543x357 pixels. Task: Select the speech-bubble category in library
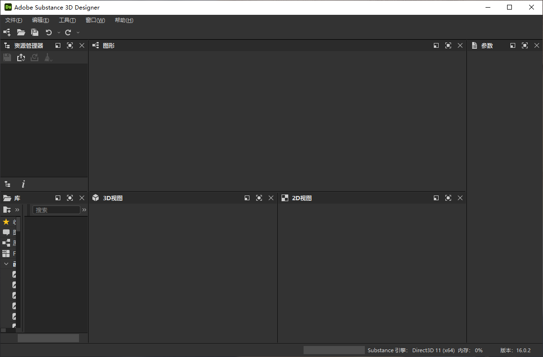tap(6, 232)
